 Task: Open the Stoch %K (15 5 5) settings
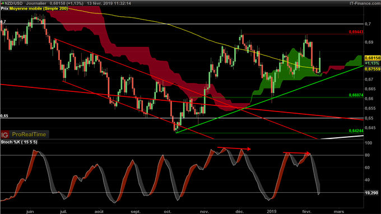[19, 142]
